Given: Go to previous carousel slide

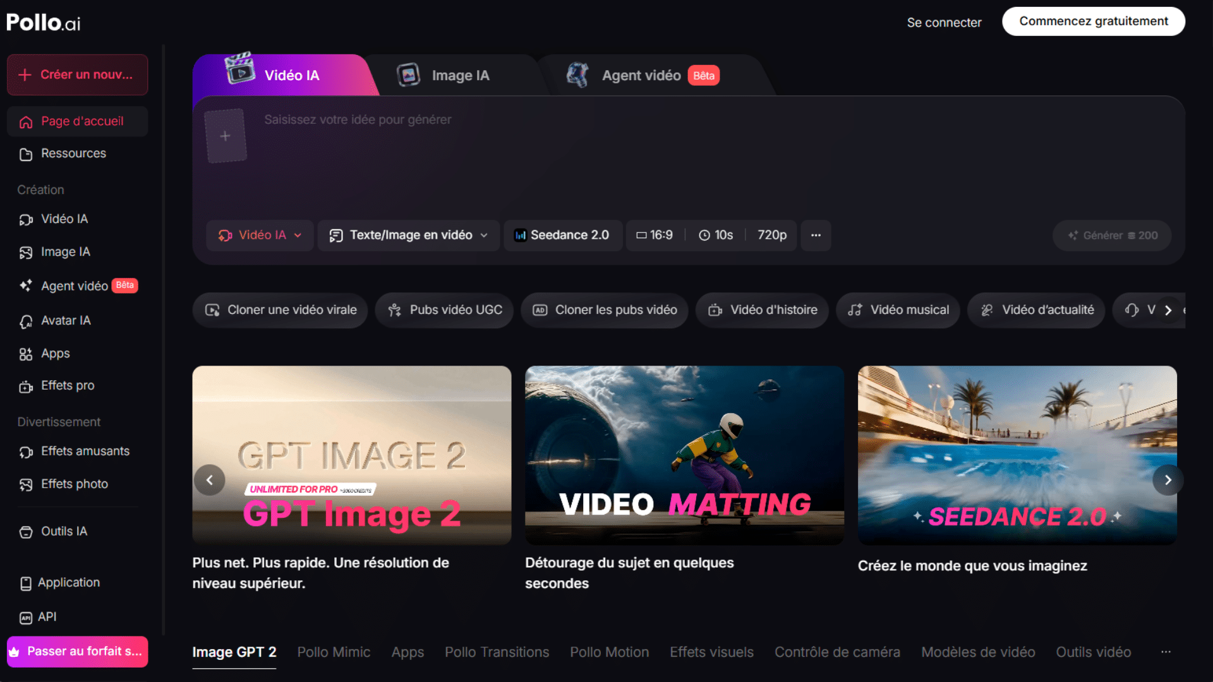Looking at the screenshot, I should (210, 480).
